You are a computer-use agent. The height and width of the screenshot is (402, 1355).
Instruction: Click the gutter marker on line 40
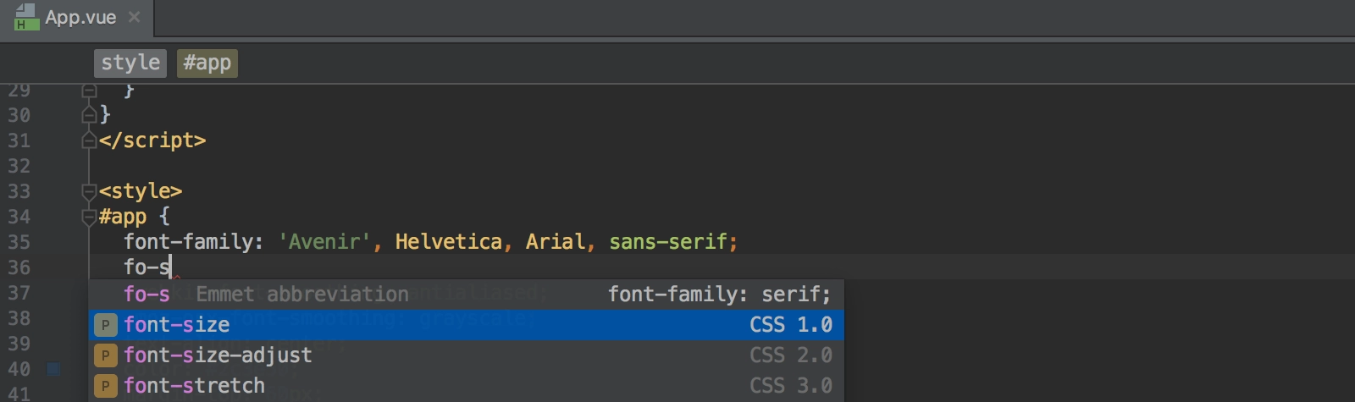tap(53, 369)
